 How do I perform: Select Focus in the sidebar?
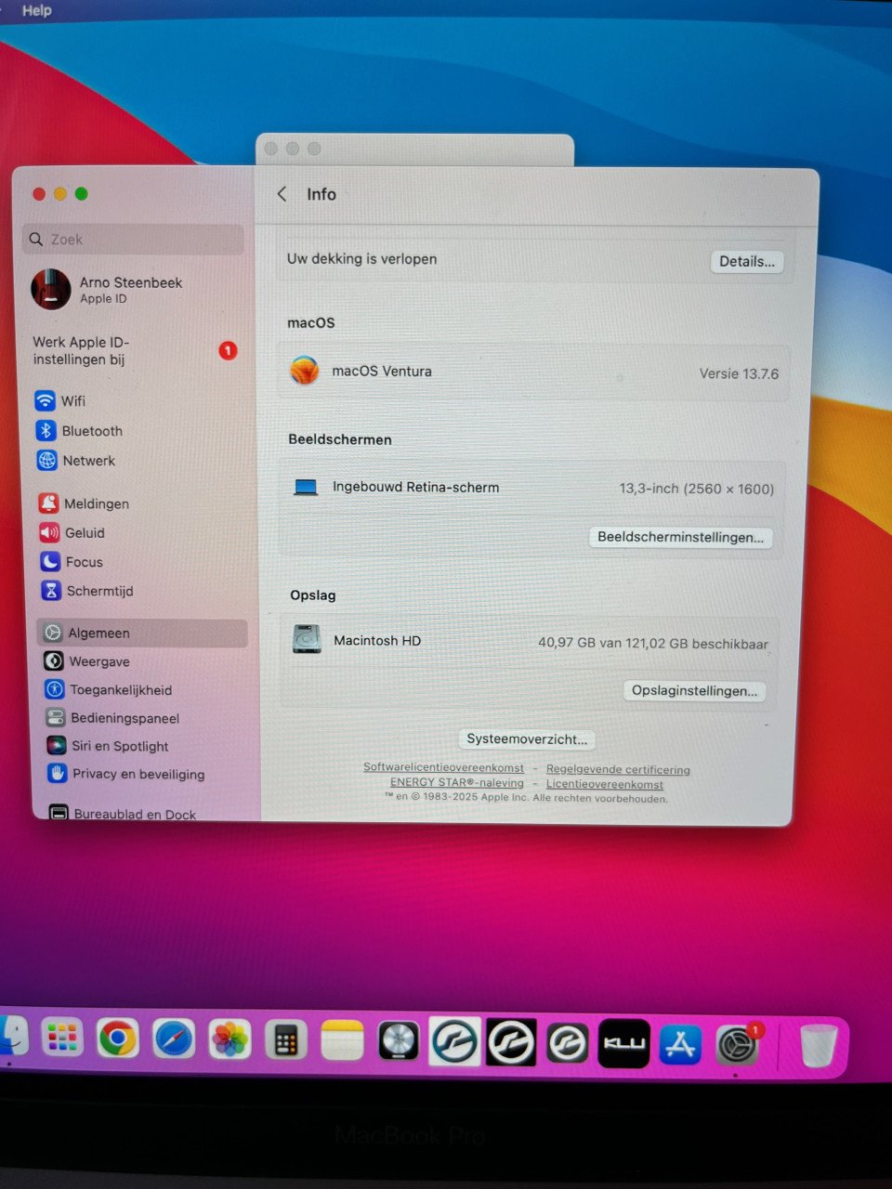click(x=72, y=562)
